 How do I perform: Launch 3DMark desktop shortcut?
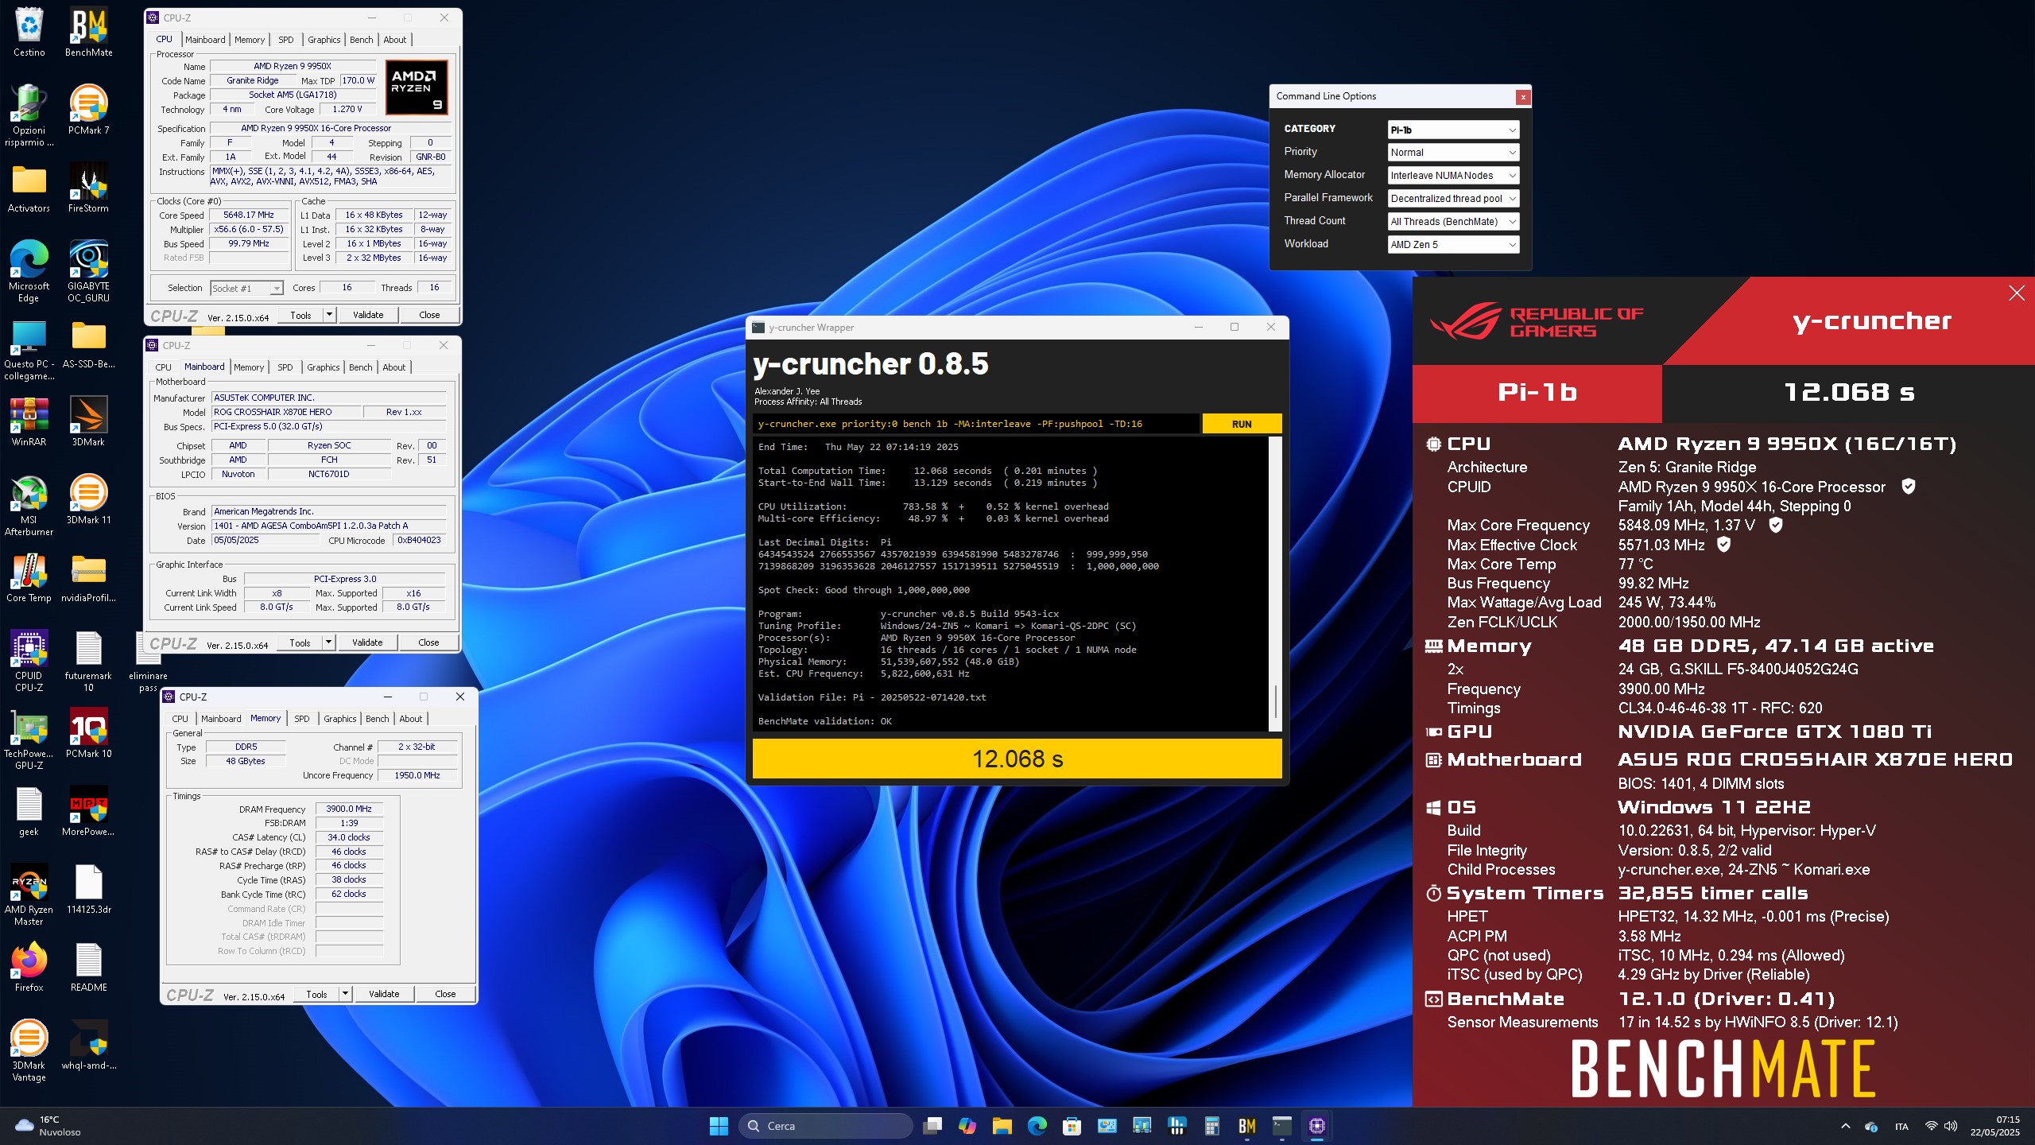pyautogui.click(x=88, y=421)
